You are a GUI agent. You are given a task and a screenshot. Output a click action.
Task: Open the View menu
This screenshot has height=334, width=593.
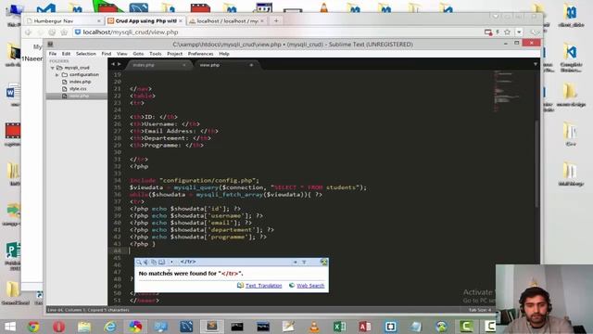point(121,54)
